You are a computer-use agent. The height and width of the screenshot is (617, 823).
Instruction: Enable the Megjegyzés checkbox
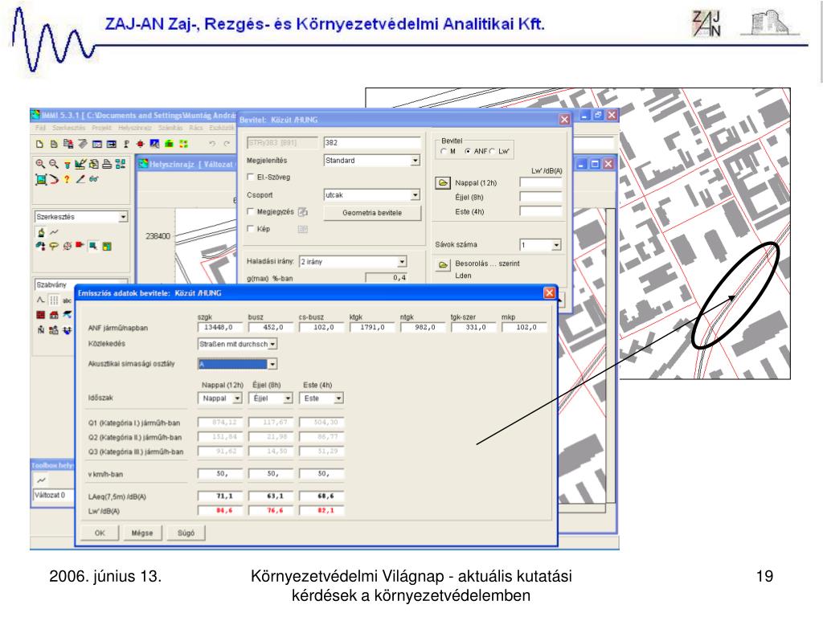[x=251, y=211]
